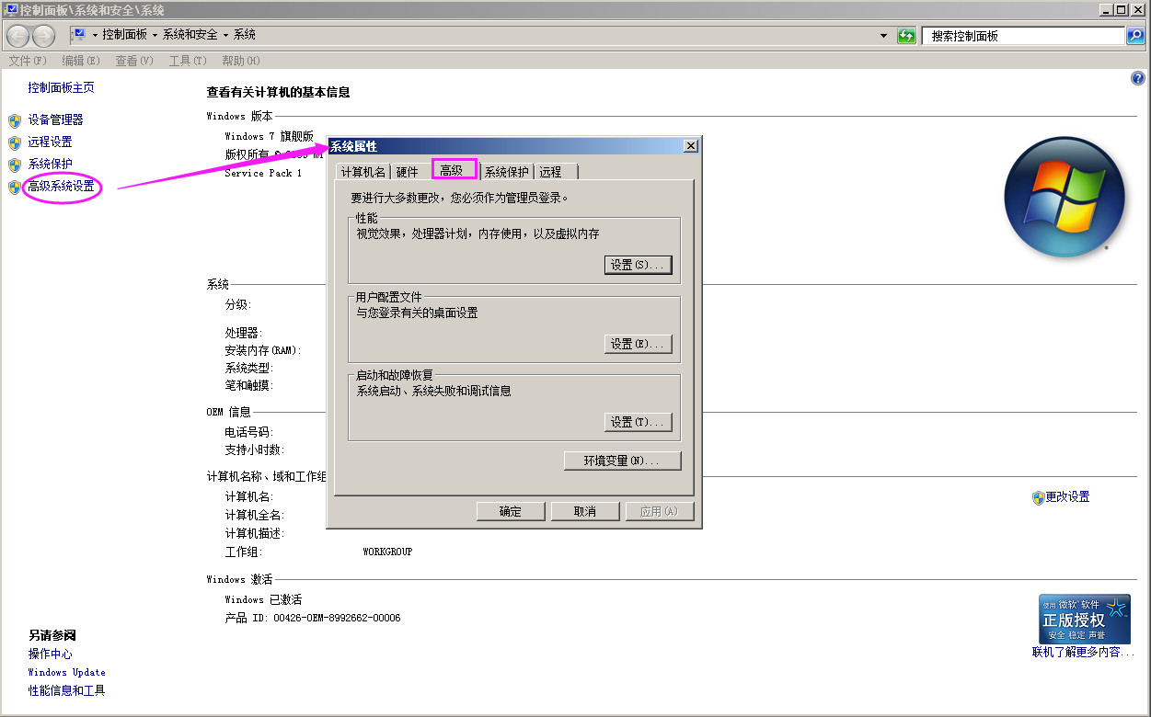The height and width of the screenshot is (717, 1151).
Task: Open address bar history dropdown arrow
Action: (883, 36)
